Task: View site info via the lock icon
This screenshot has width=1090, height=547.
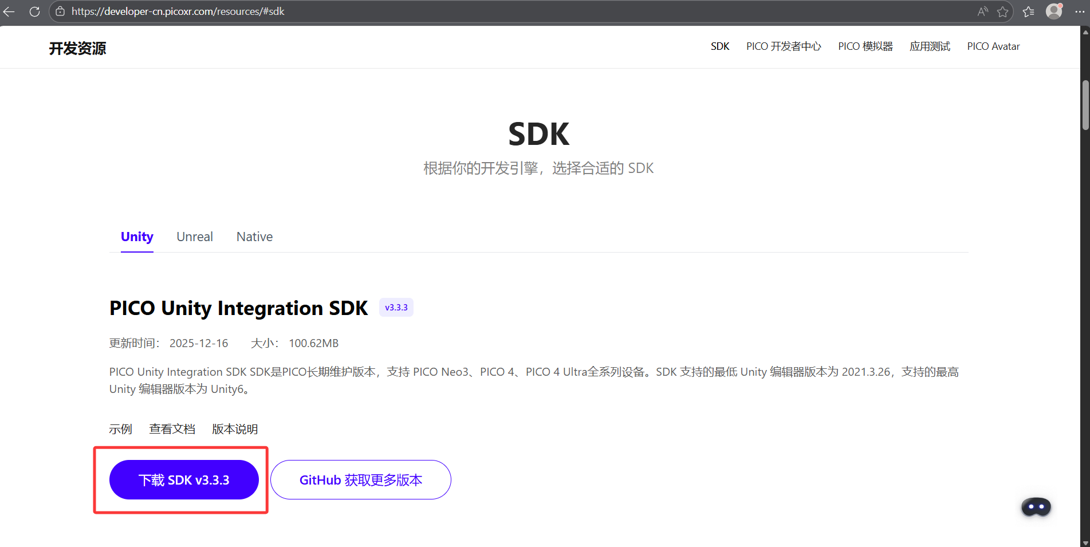Action: pos(60,11)
